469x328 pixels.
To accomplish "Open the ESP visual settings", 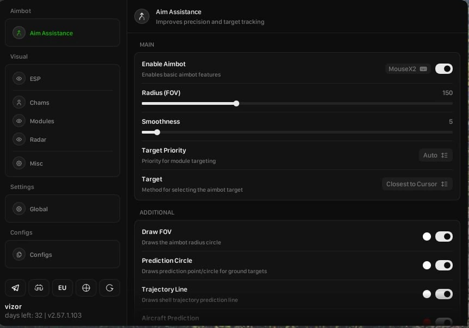I will pos(62,79).
